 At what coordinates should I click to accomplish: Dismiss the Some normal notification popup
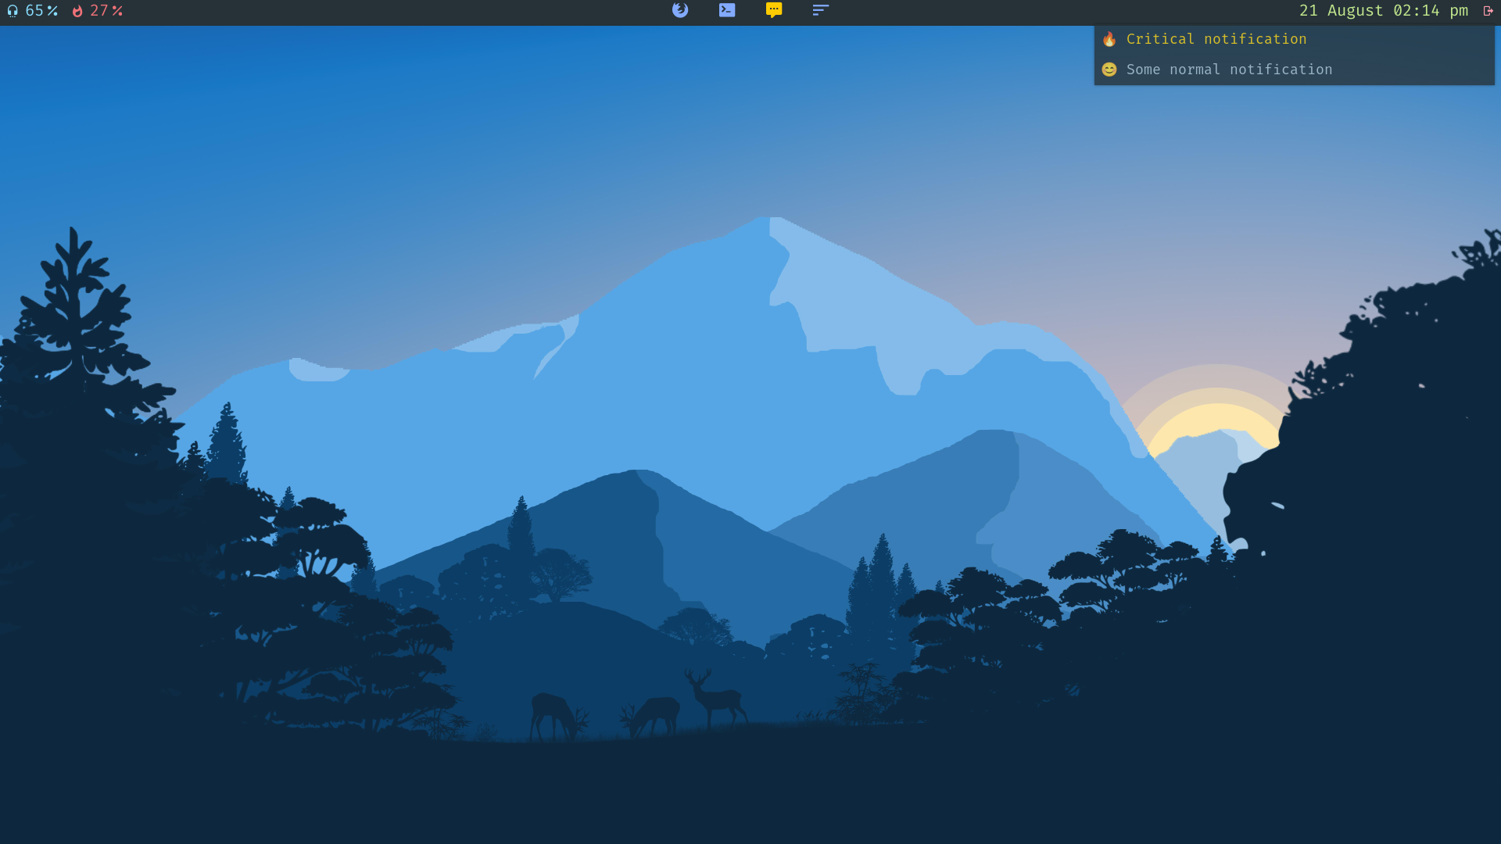tap(1229, 70)
